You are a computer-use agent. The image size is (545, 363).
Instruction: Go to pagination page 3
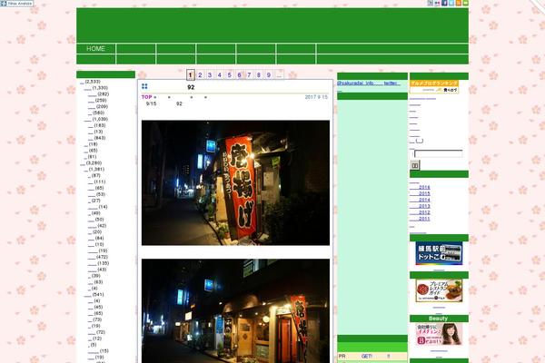(210, 74)
